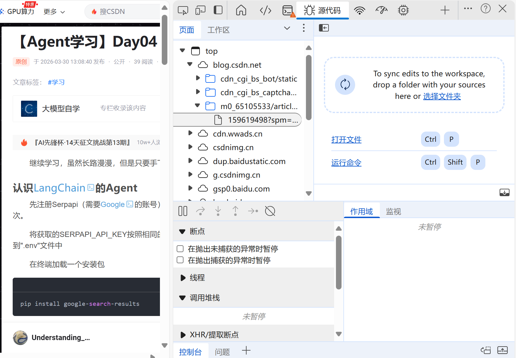Toggle the DevTools sidebar dock icon
516x358 pixels.
tap(218, 10)
